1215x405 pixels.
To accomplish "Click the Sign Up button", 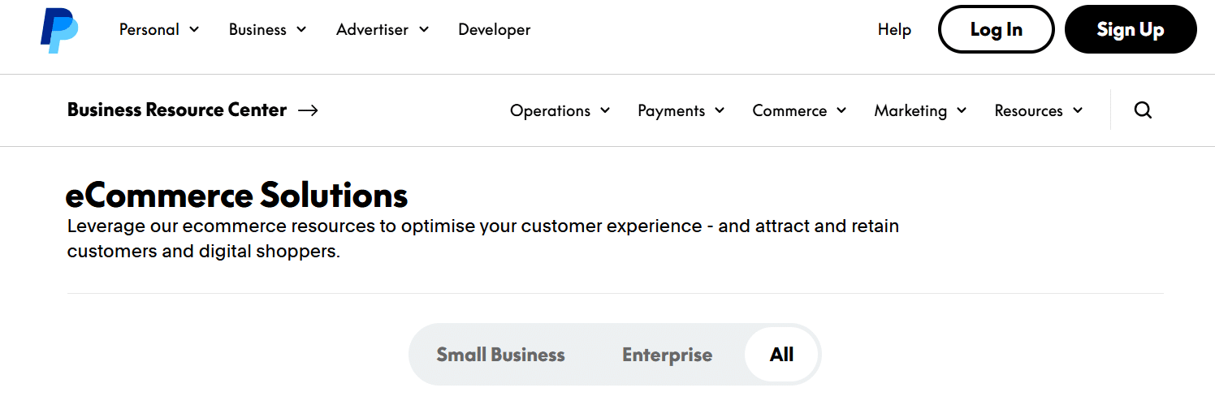I will point(1130,30).
